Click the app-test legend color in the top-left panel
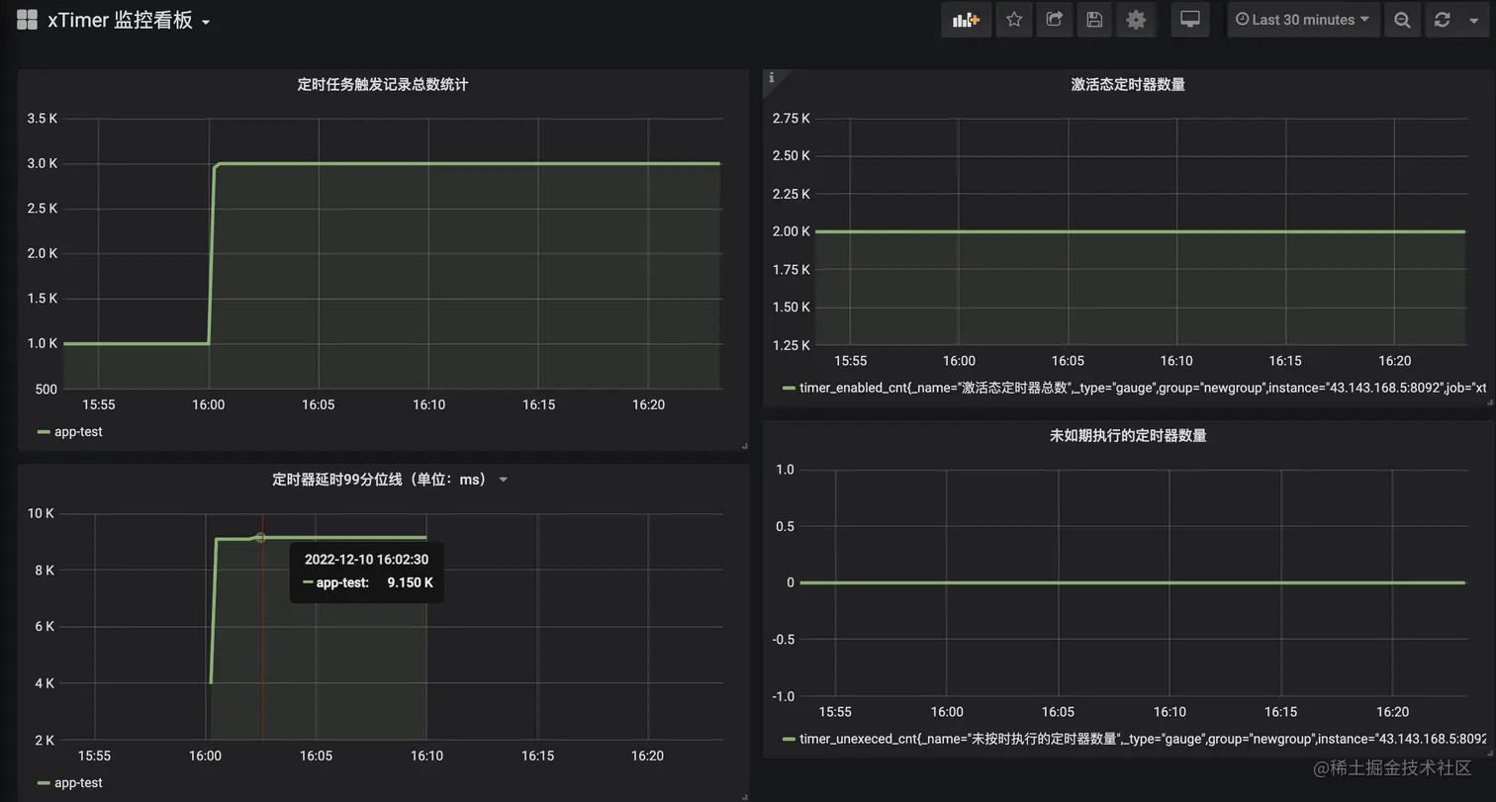1496x802 pixels. point(44,432)
